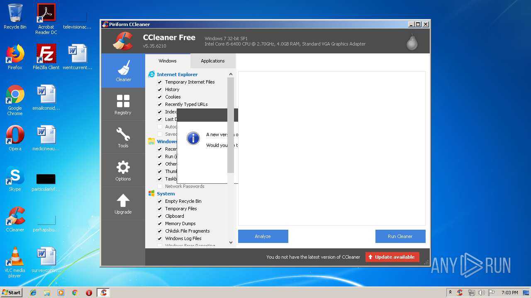The height and width of the screenshot is (298, 531).
Task: Collapse the Internet Explorer group heading
Action: pyautogui.click(x=177, y=74)
